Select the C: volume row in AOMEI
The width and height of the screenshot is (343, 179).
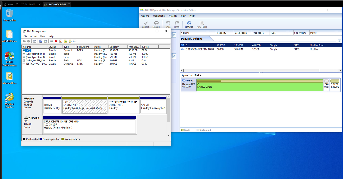tap(261, 45)
